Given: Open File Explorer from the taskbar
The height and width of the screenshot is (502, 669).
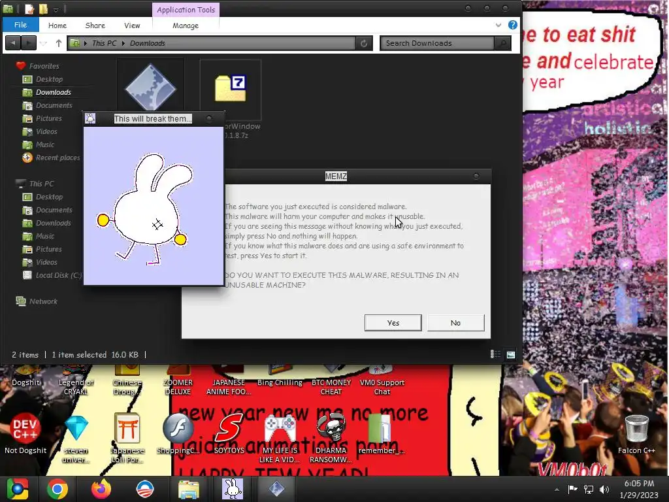Looking at the screenshot, I should (x=188, y=489).
